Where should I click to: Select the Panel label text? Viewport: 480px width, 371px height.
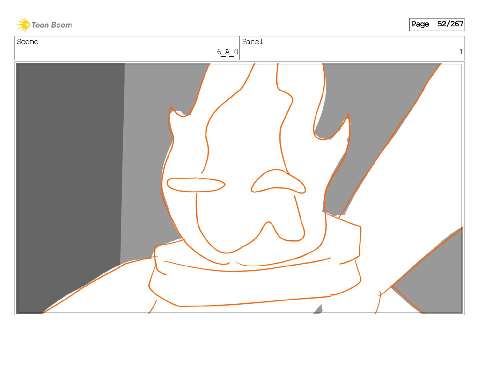252,42
